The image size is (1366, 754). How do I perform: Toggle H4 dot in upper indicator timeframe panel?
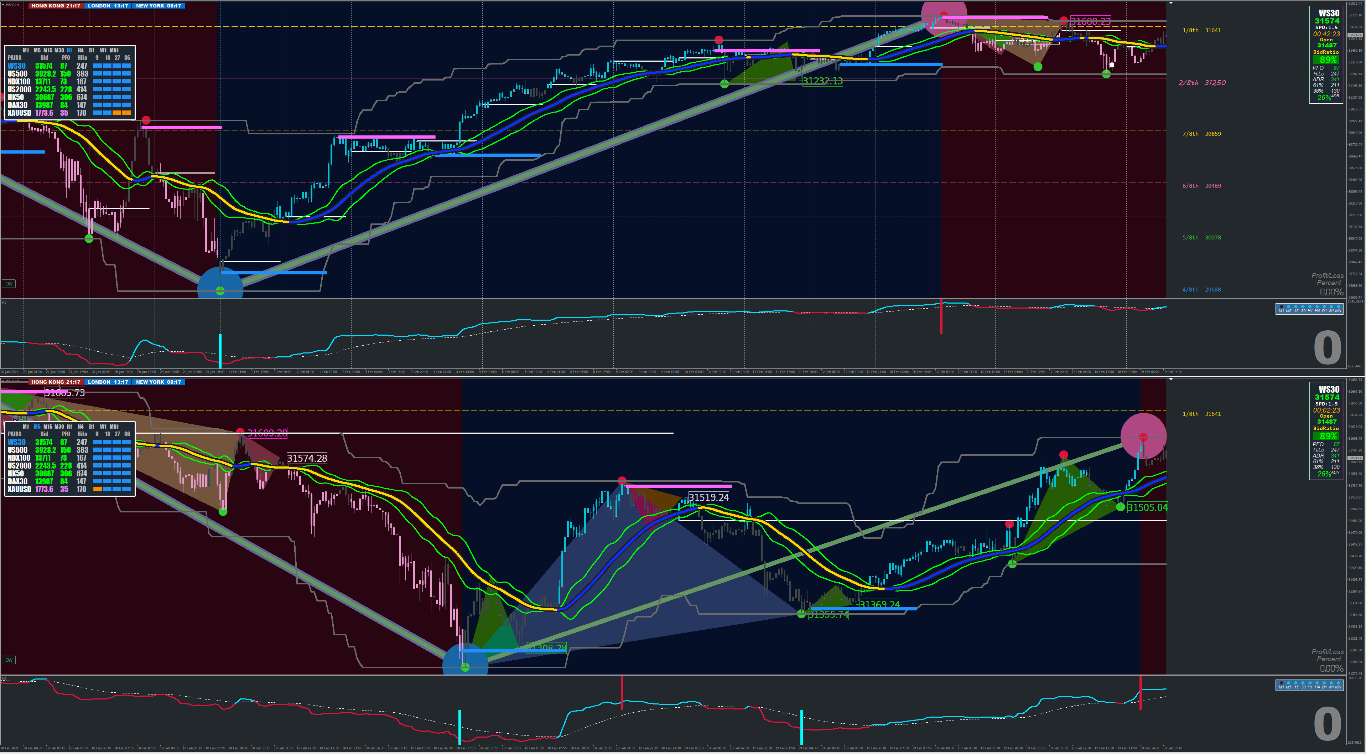[1317, 307]
